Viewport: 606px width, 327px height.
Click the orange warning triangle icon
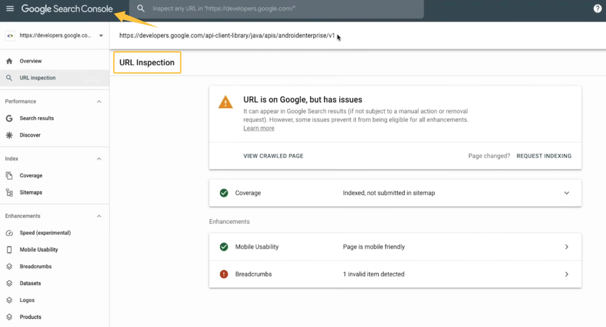(225, 102)
